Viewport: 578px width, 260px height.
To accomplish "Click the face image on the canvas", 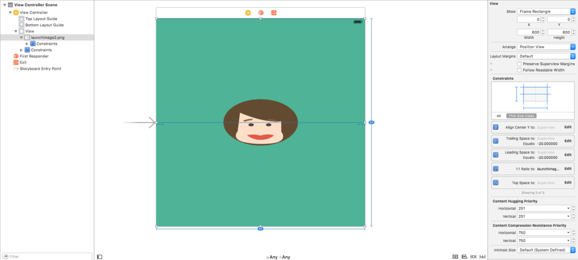I will [x=261, y=122].
